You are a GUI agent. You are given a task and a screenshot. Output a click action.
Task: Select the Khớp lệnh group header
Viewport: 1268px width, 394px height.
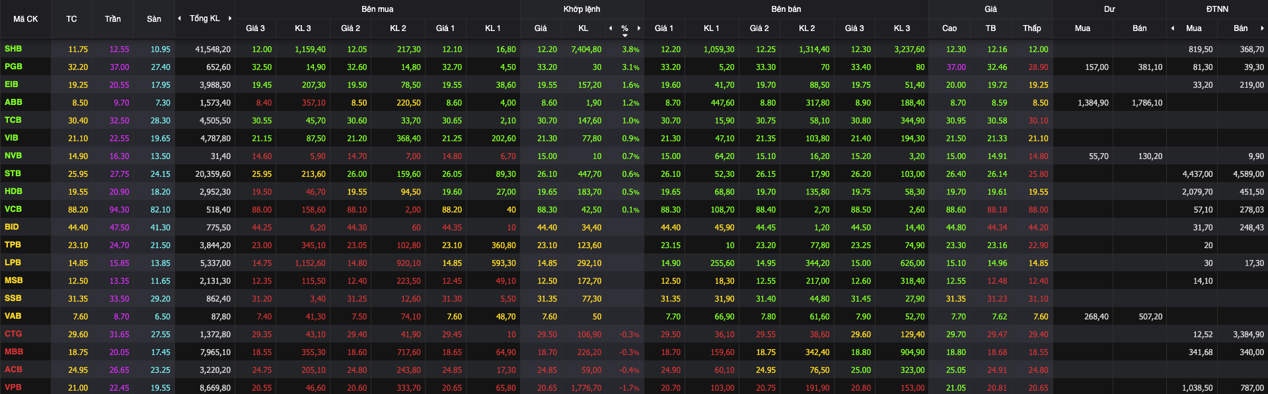pyautogui.click(x=582, y=9)
